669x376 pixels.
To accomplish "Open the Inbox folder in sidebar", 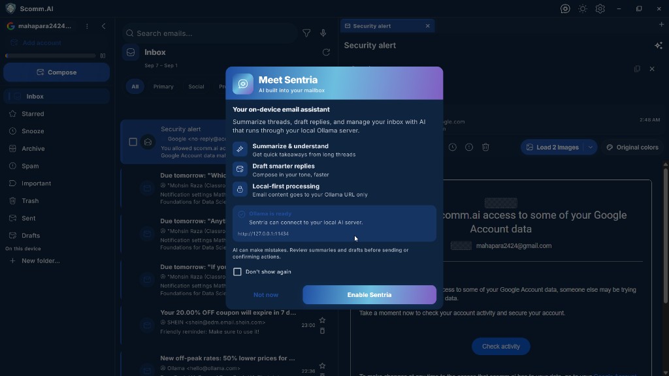I will click(56, 97).
